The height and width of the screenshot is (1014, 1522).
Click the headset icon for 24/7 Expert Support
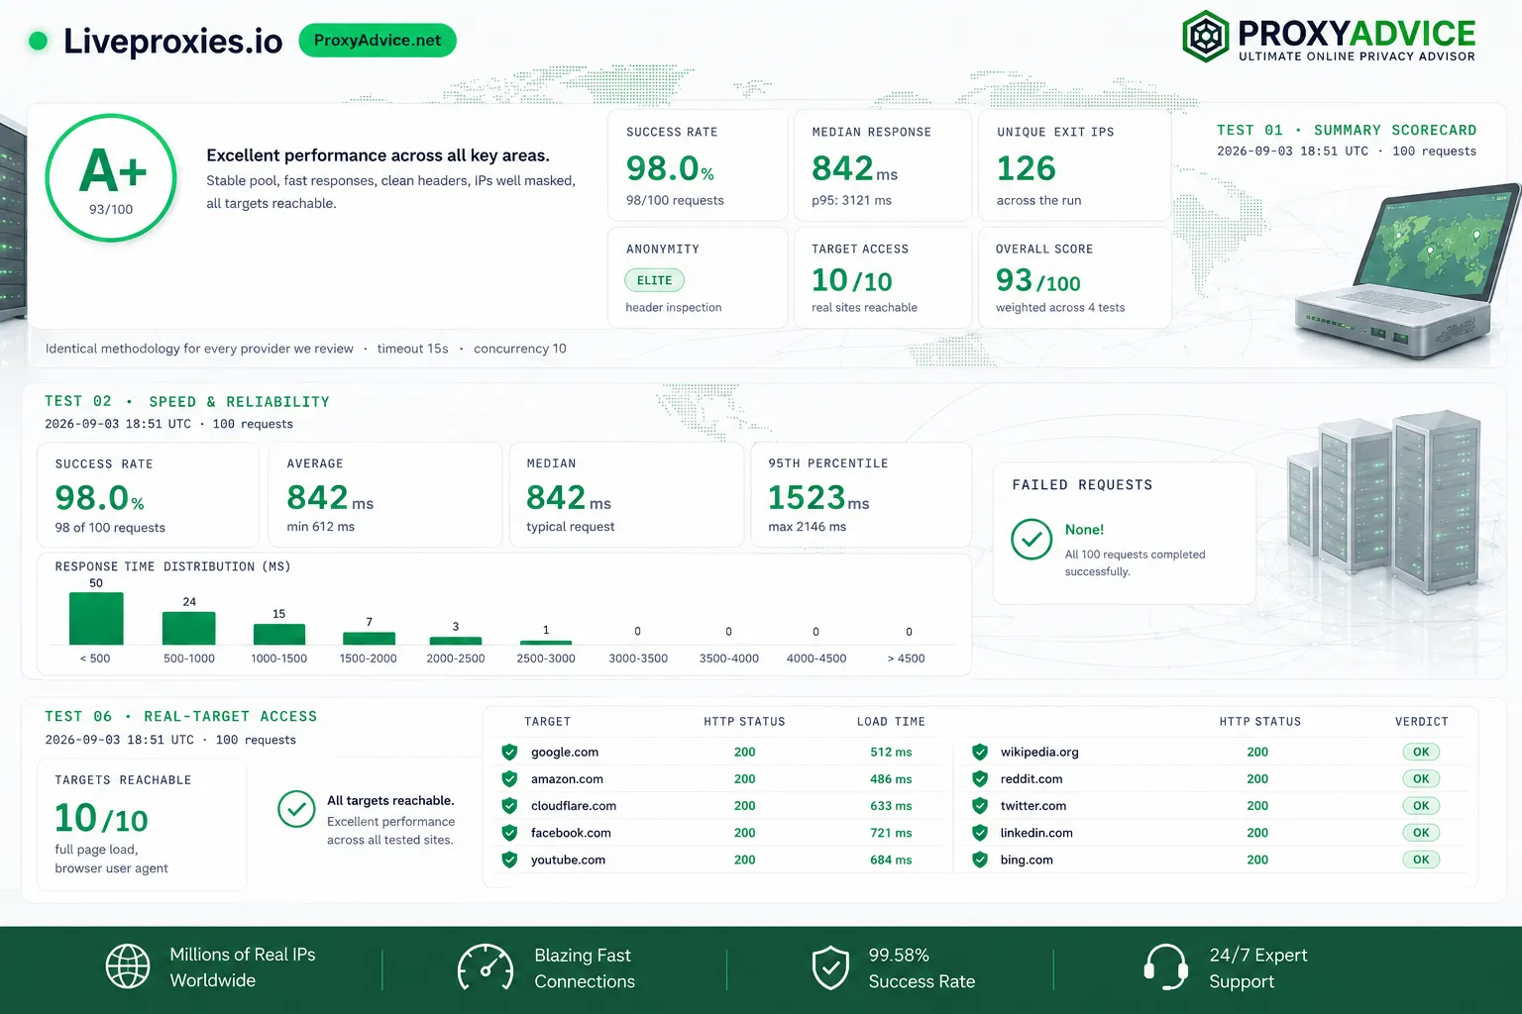[x=1166, y=966]
